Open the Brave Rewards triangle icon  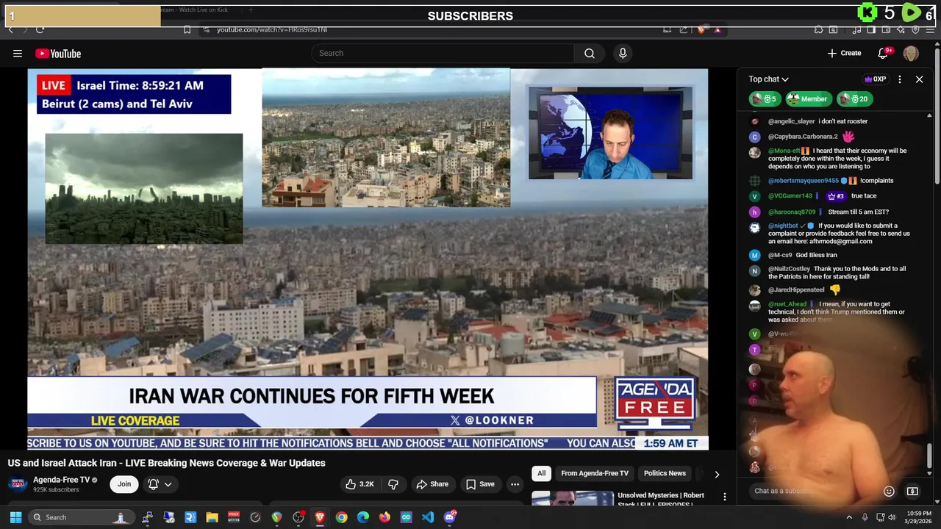point(718,29)
